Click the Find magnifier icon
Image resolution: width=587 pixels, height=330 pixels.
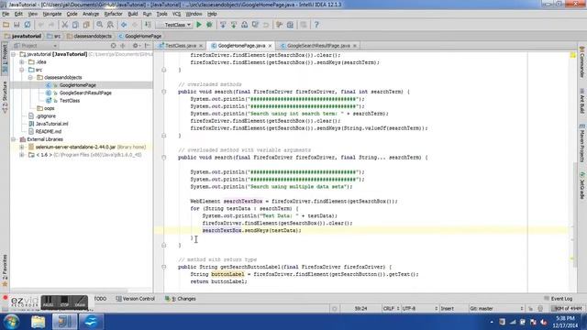100,25
